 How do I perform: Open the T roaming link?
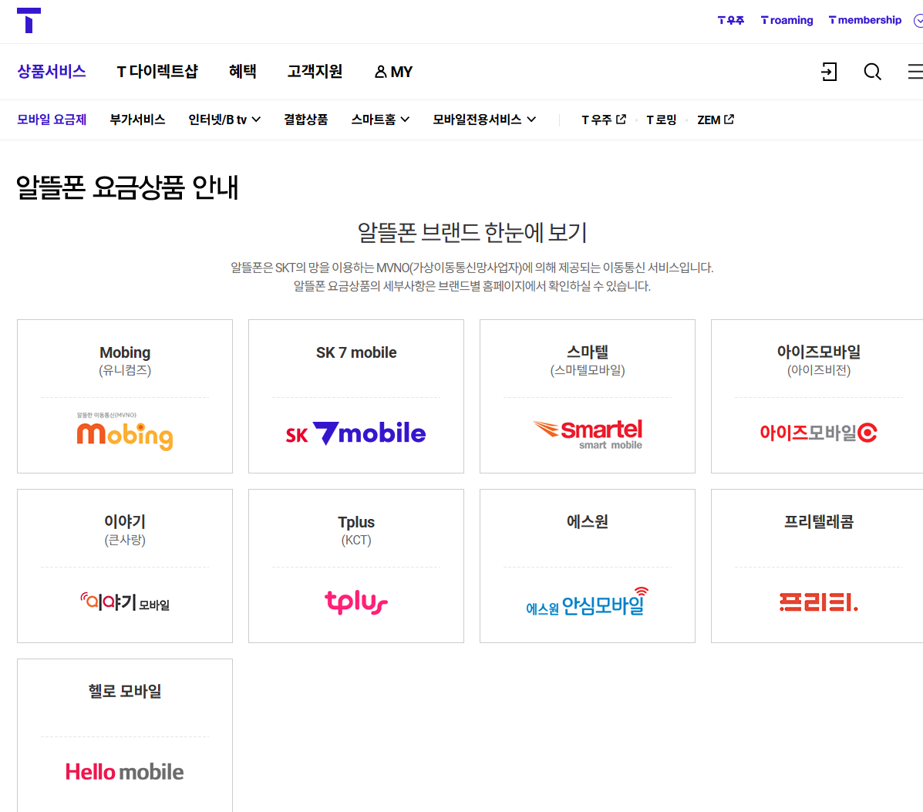point(787,20)
